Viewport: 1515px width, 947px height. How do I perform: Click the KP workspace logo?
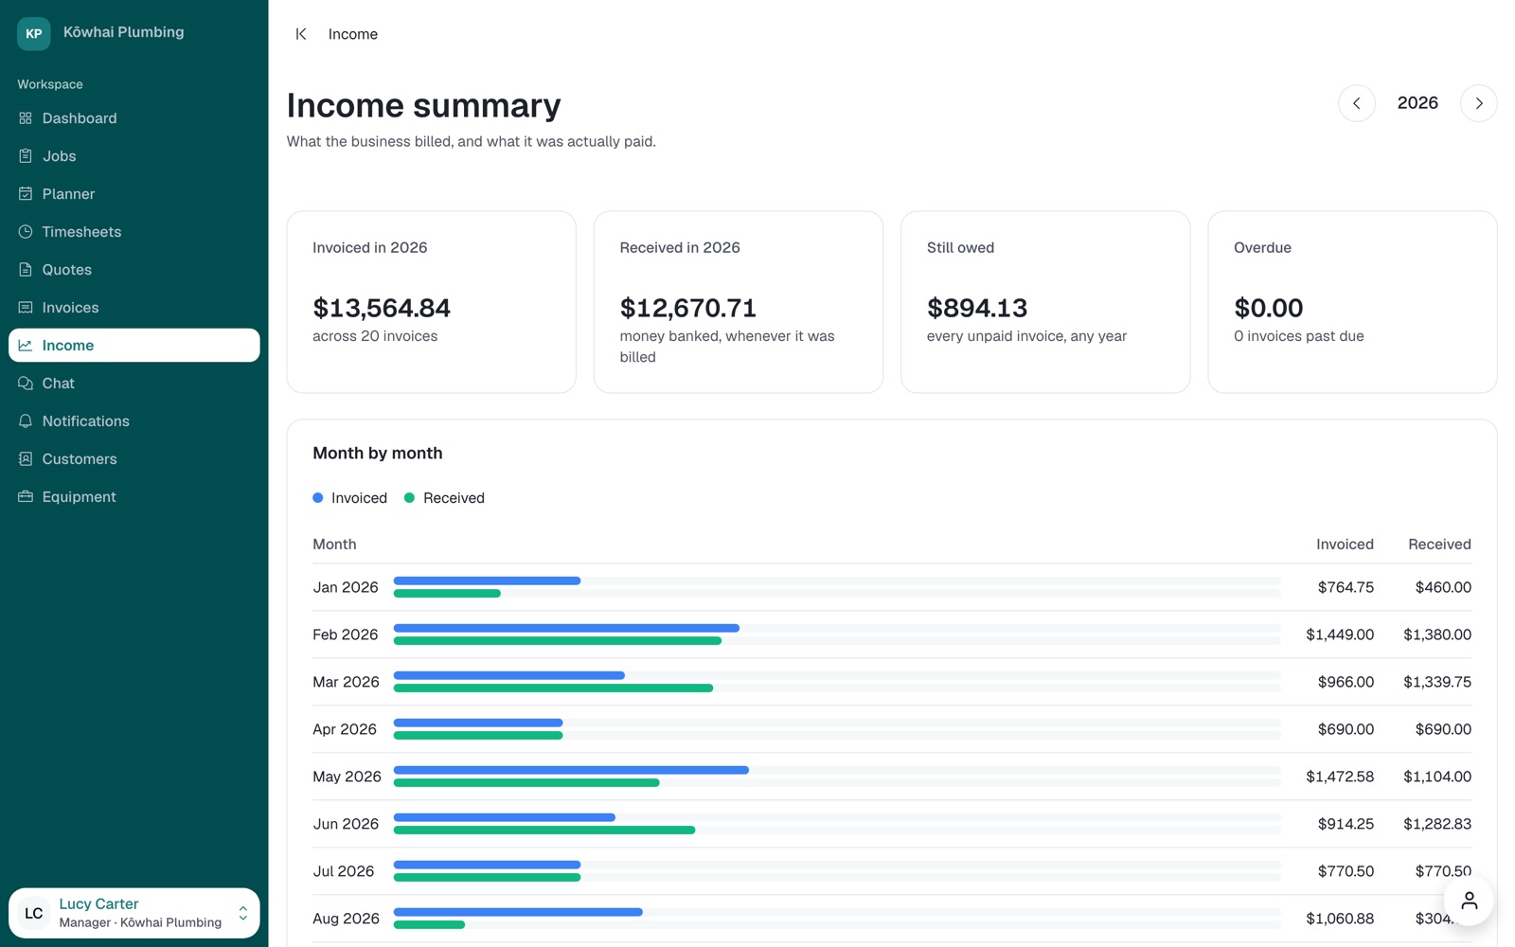click(34, 33)
